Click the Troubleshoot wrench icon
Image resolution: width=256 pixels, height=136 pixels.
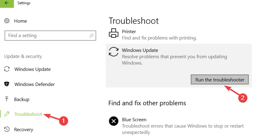[7, 114]
